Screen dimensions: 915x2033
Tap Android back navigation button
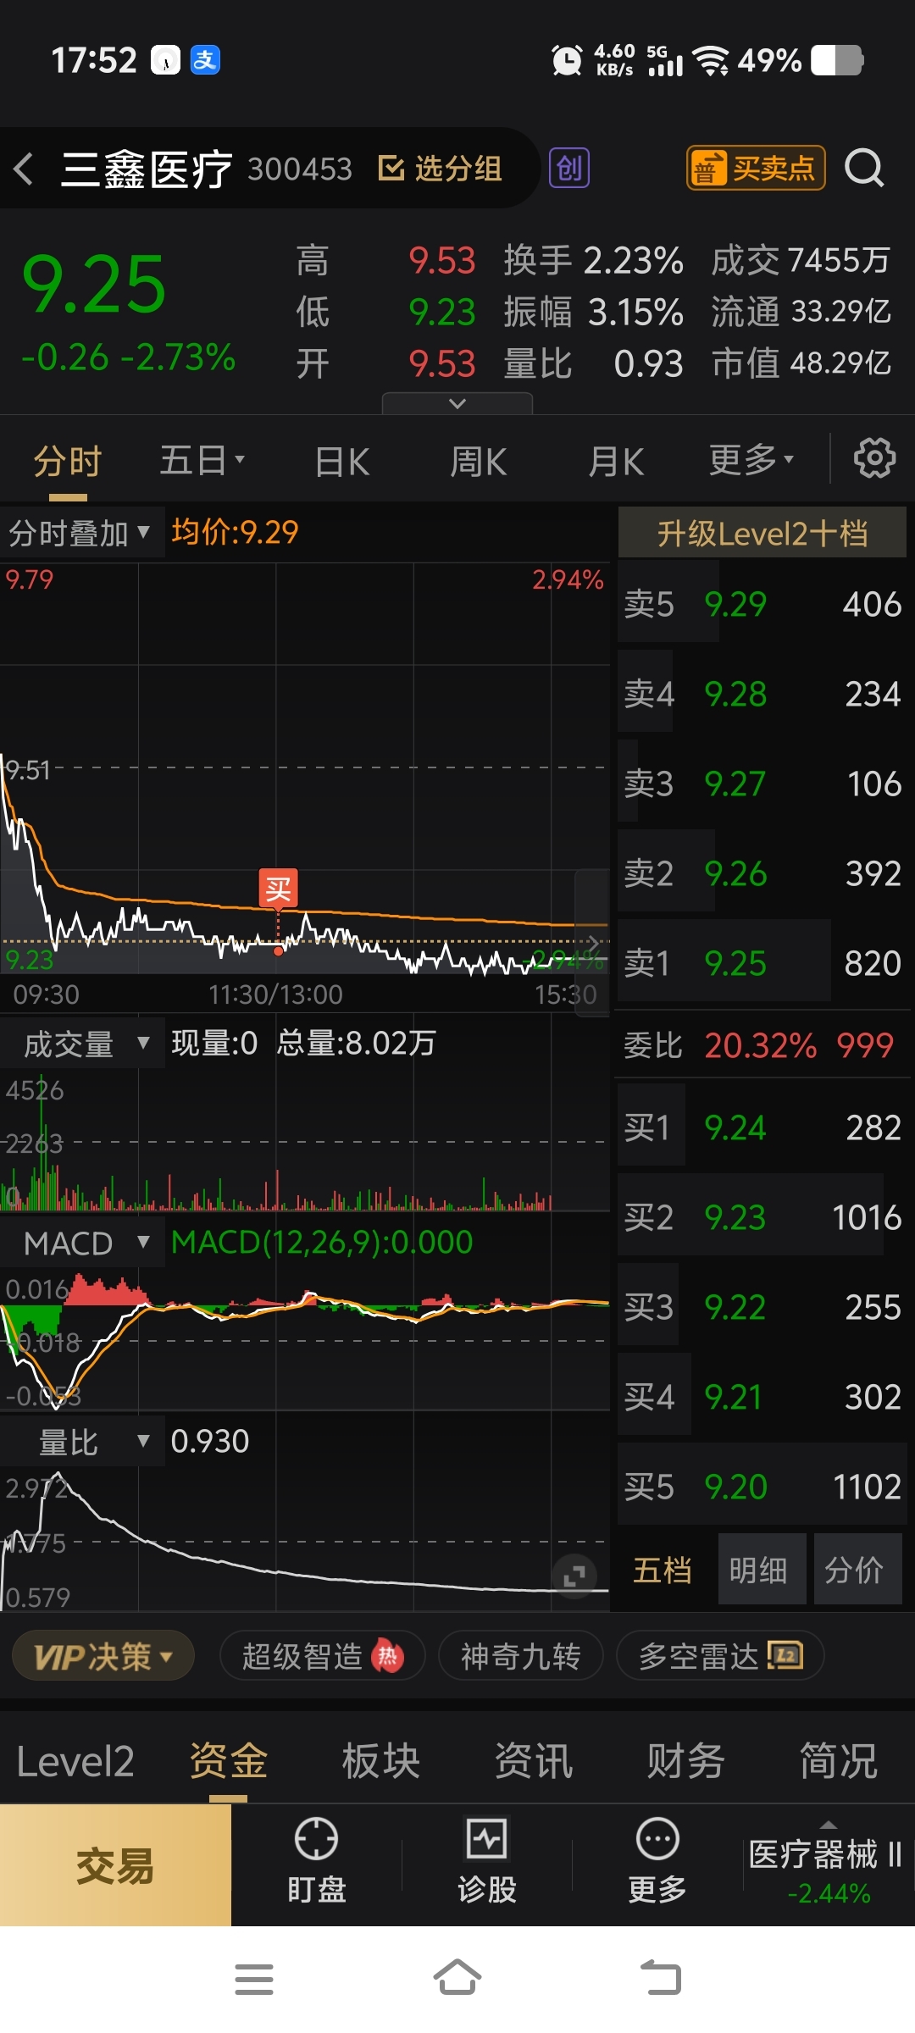click(661, 1978)
